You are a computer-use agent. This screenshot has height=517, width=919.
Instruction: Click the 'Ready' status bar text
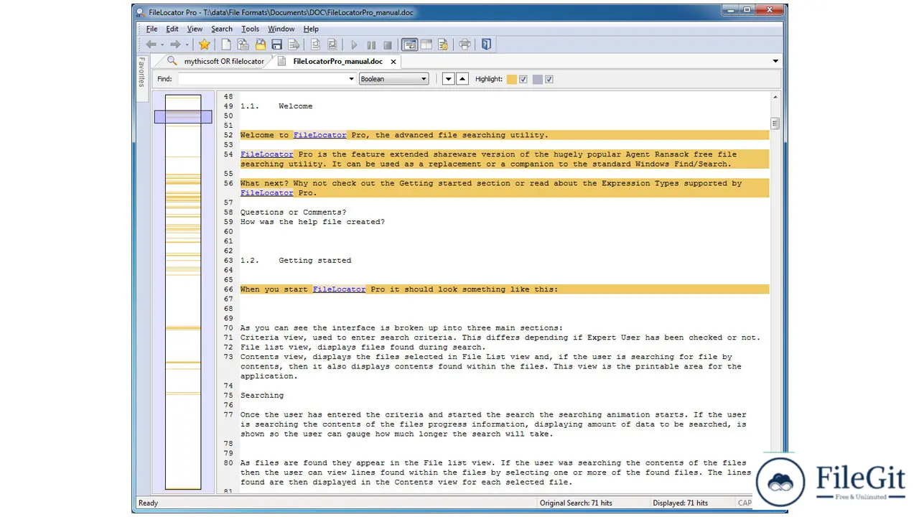click(148, 503)
